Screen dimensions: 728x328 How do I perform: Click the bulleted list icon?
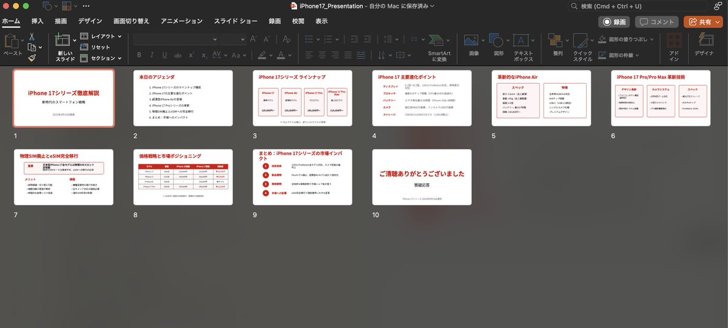tap(309, 39)
